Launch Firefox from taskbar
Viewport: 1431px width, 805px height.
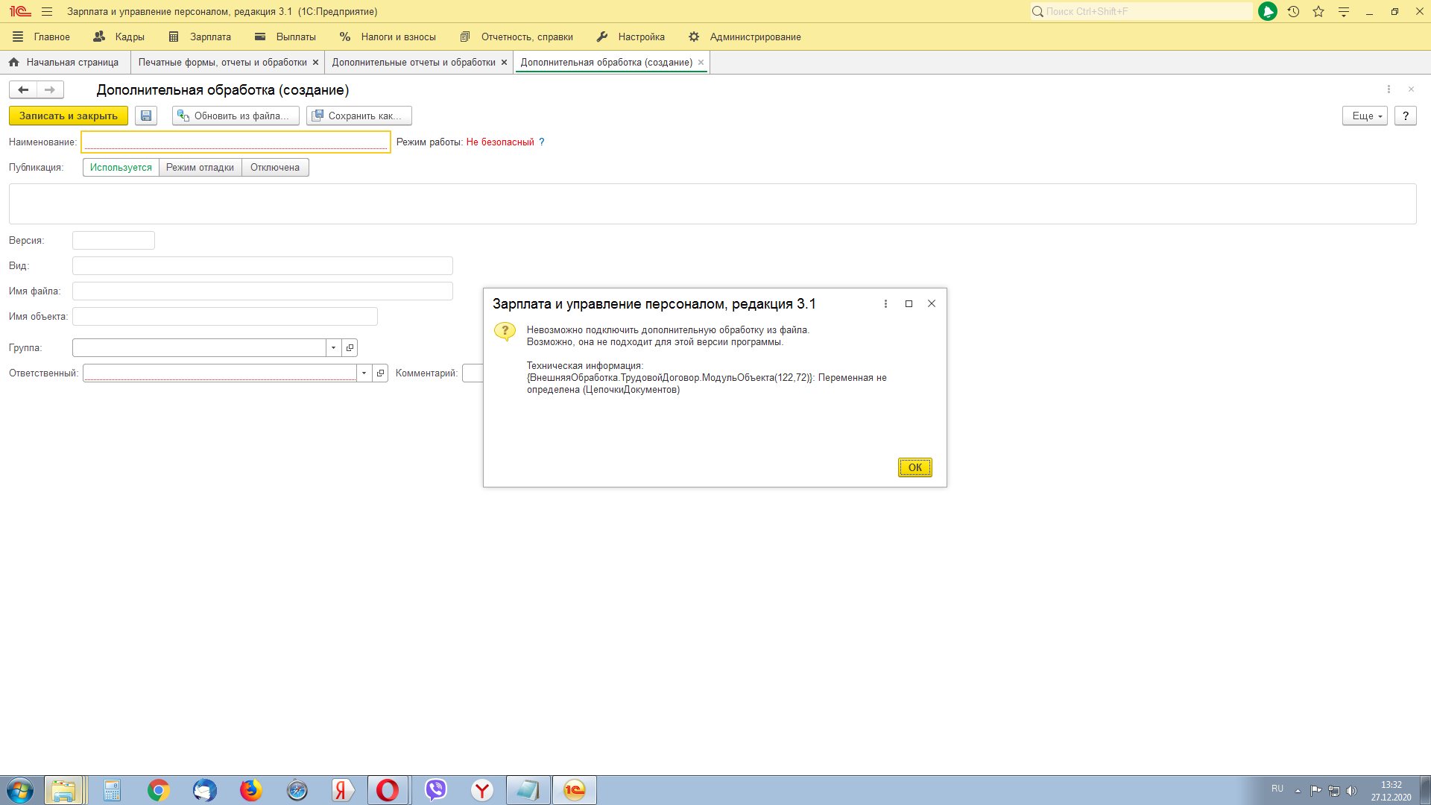(250, 790)
